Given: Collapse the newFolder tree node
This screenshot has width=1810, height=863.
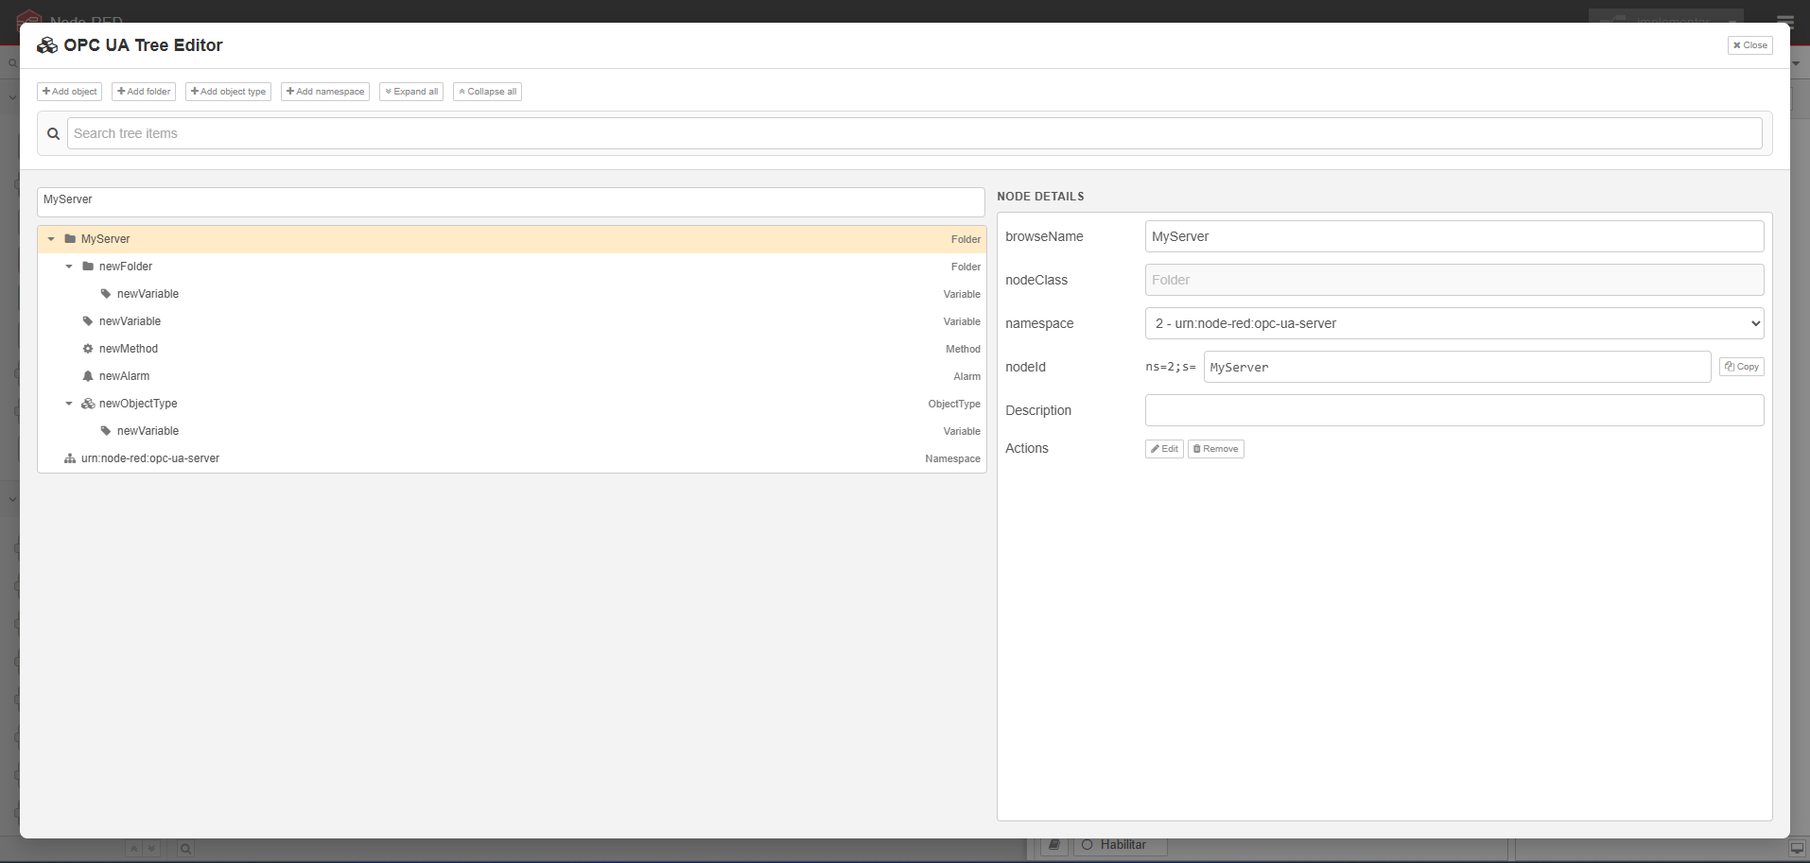Looking at the screenshot, I should (69, 267).
